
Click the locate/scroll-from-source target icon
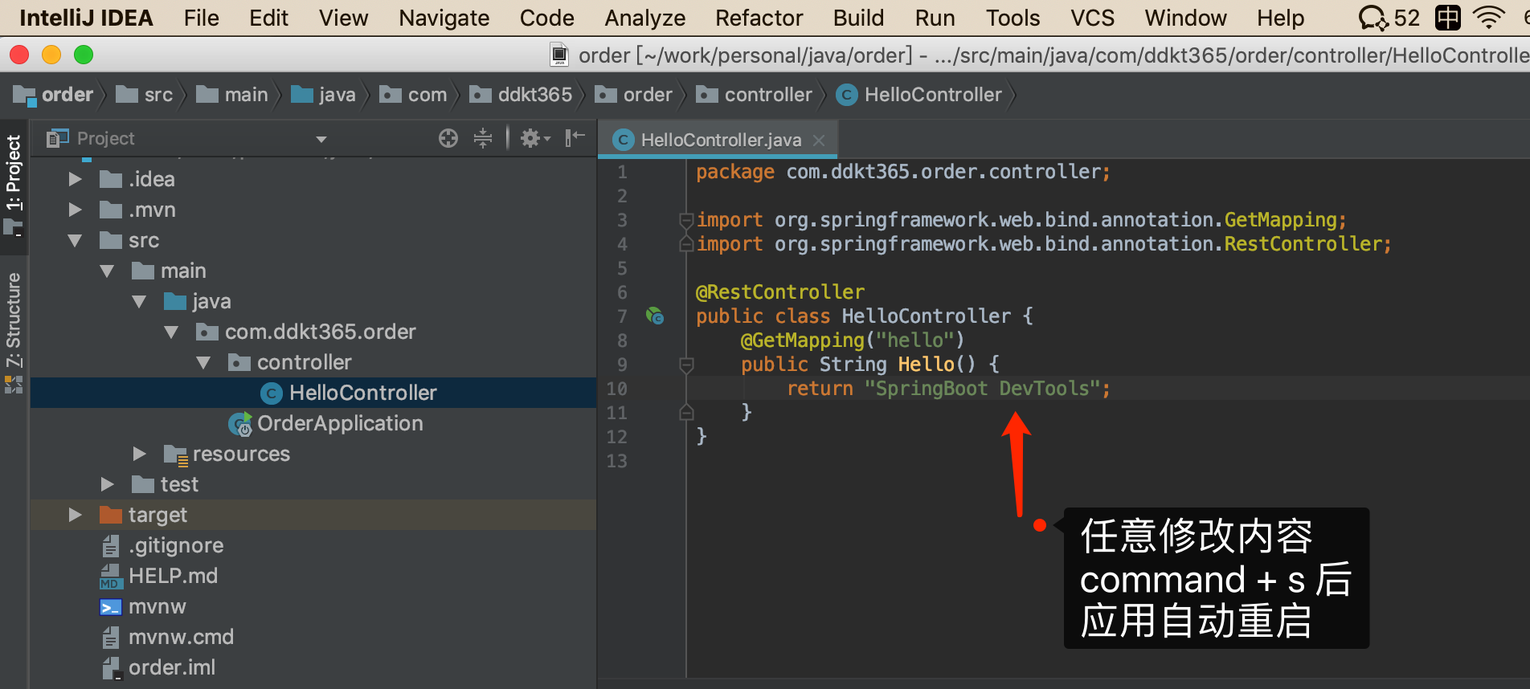pos(448,138)
